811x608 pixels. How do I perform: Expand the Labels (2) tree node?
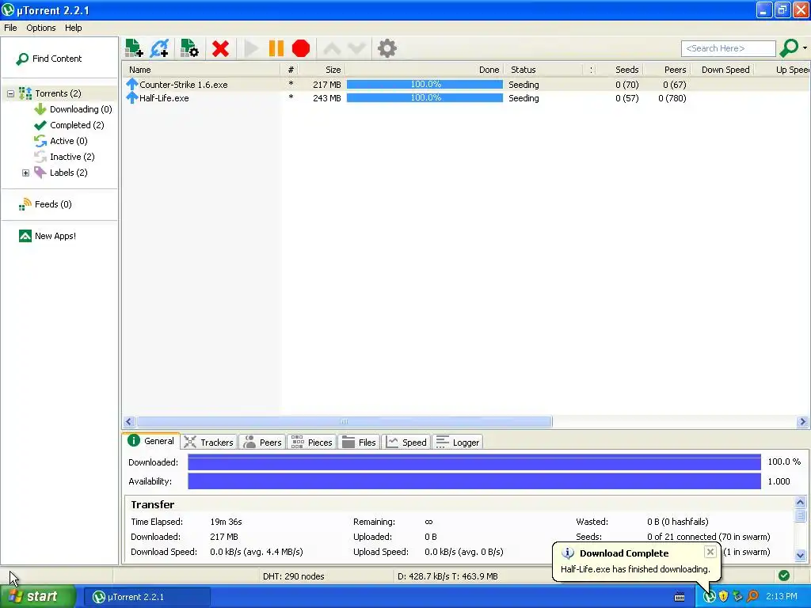[25, 173]
